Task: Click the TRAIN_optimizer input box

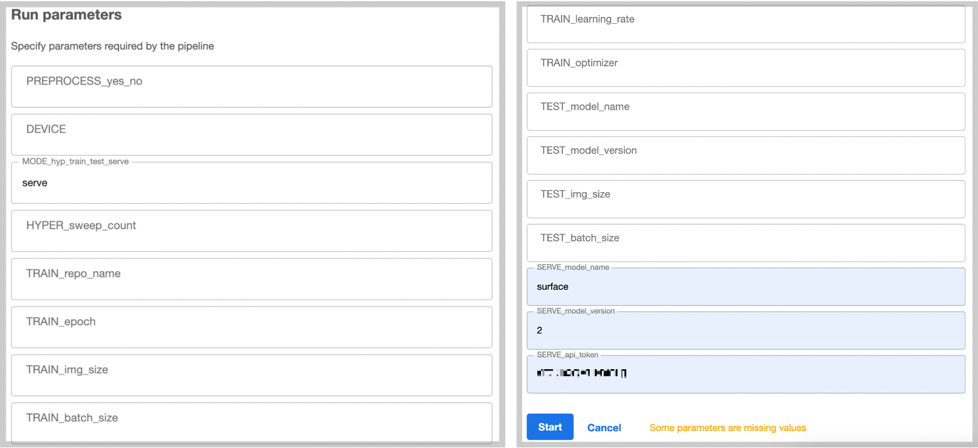Action: pos(745,68)
